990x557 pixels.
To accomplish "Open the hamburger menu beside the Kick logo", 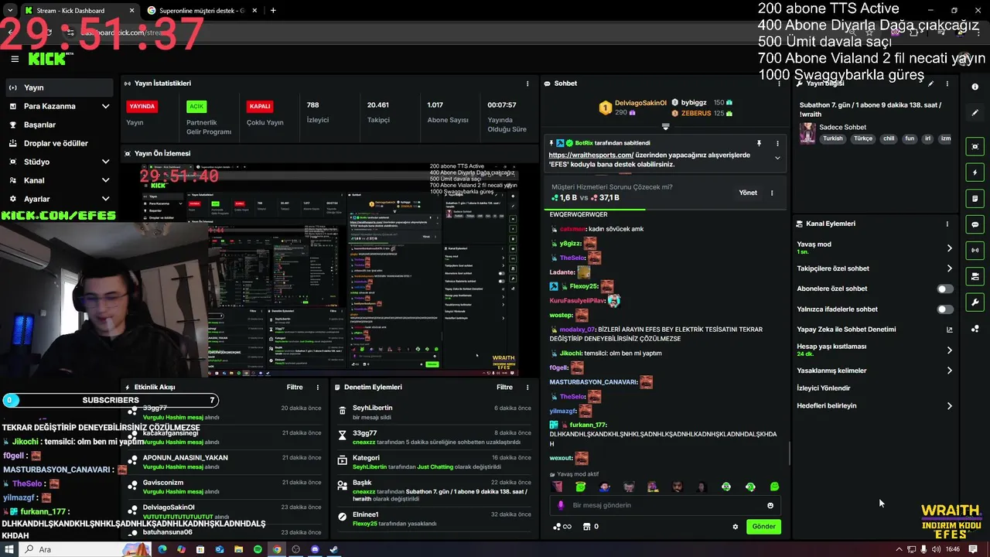I will tap(15, 59).
